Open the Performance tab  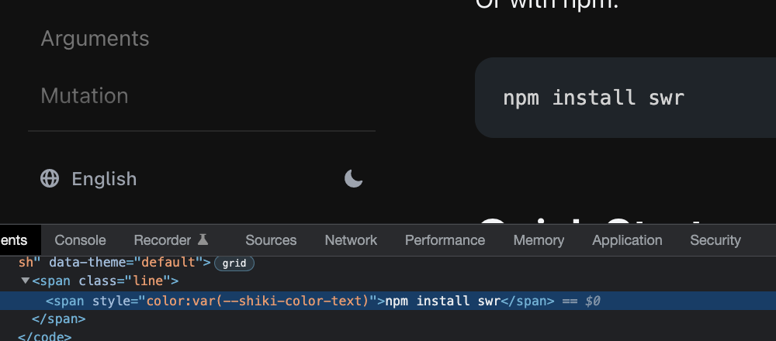coord(445,240)
